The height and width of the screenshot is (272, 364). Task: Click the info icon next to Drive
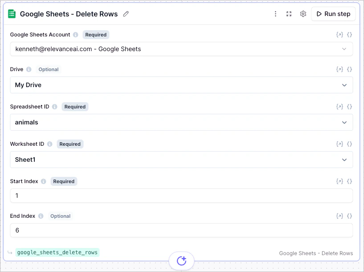click(29, 69)
